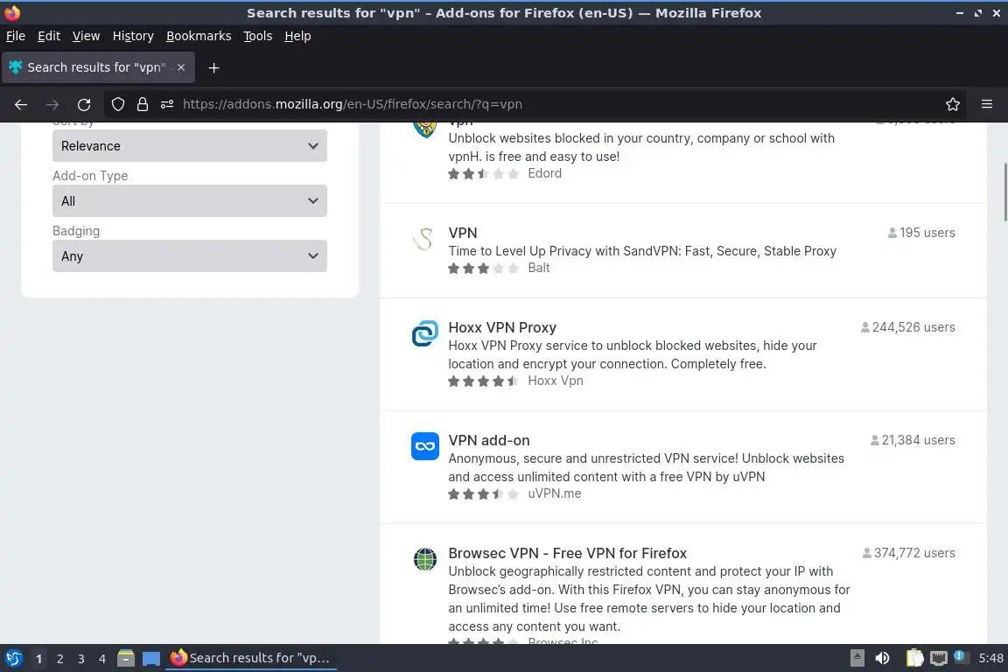The height and width of the screenshot is (672, 1008).
Task: Go back to the previous page
Action: click(21, 104)
